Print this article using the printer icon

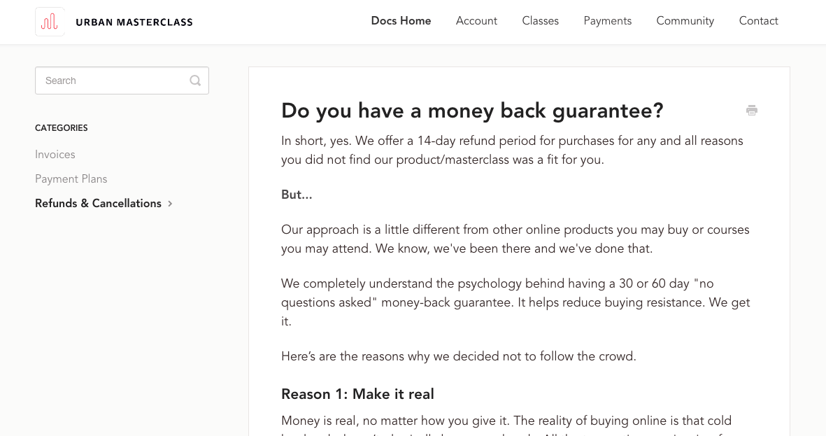pos(752,111)
